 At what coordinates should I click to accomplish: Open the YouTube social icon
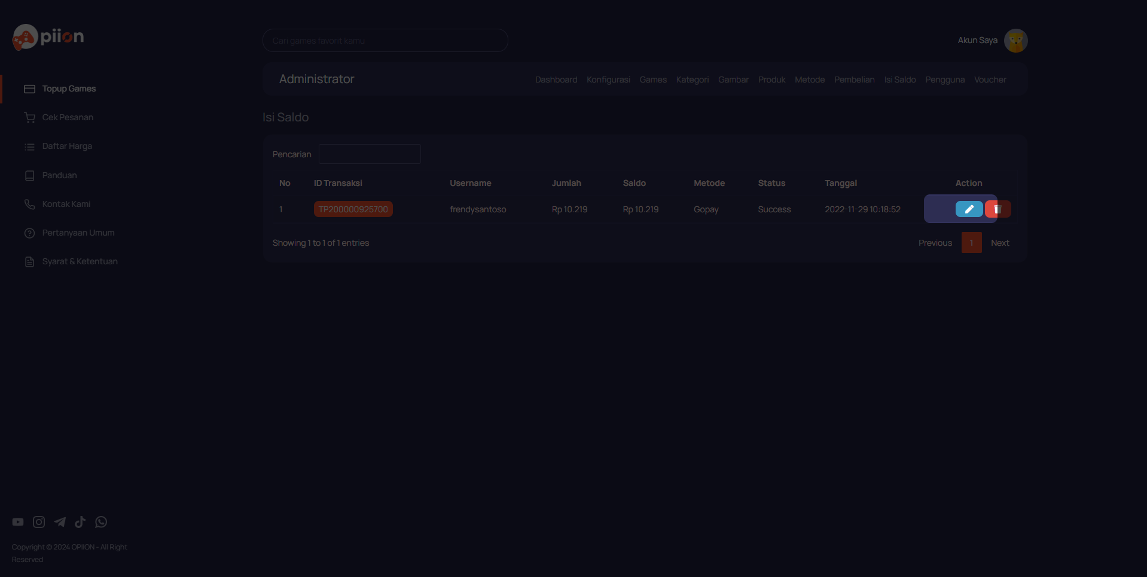click(x=18, y=522)
